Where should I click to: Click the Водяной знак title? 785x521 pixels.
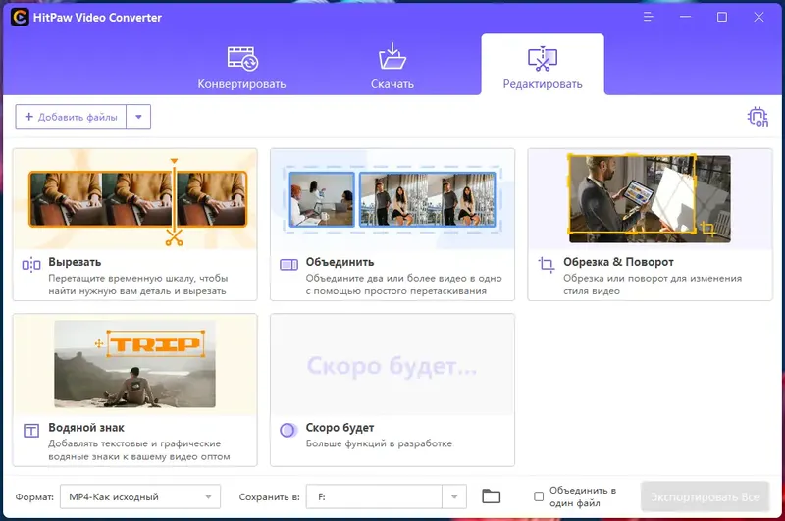pos(86,428)
